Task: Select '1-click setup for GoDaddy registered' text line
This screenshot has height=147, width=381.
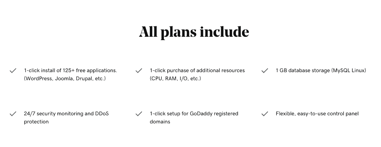Action: pos(194,114)
